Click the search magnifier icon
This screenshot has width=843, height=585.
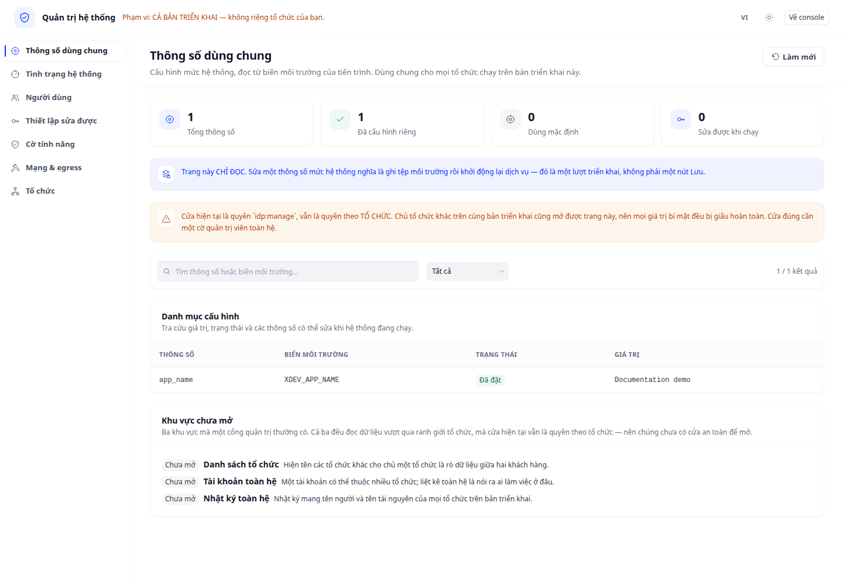[167, 271]
